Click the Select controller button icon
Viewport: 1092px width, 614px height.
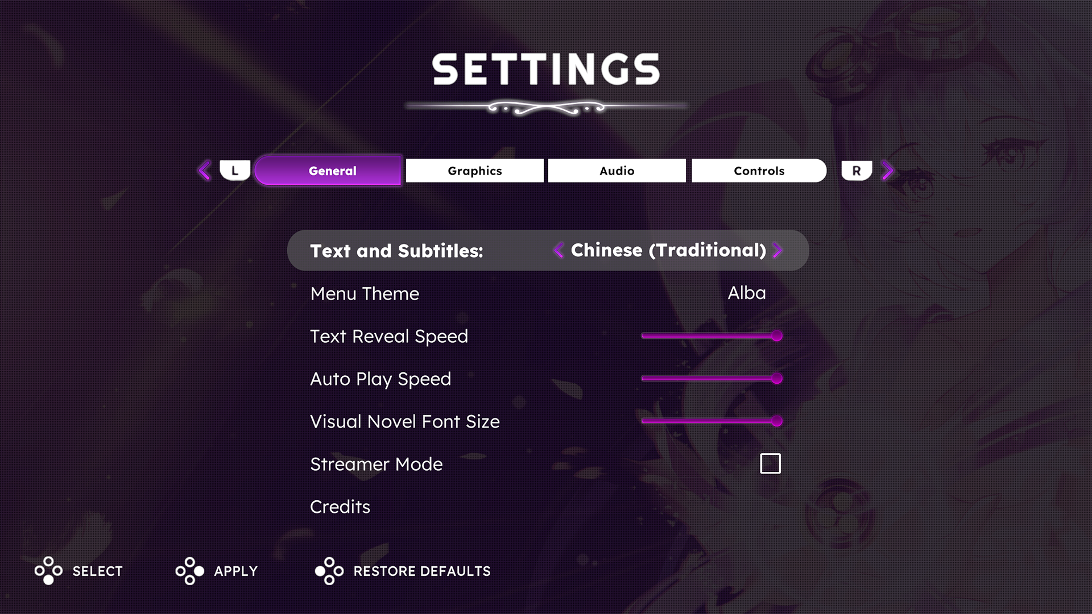(48, 571)
